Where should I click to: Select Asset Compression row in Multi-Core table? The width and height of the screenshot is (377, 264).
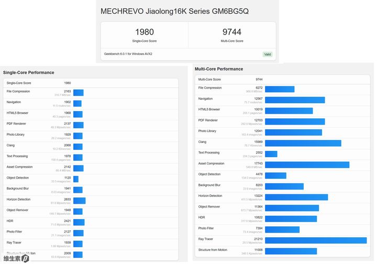(283, 165)
